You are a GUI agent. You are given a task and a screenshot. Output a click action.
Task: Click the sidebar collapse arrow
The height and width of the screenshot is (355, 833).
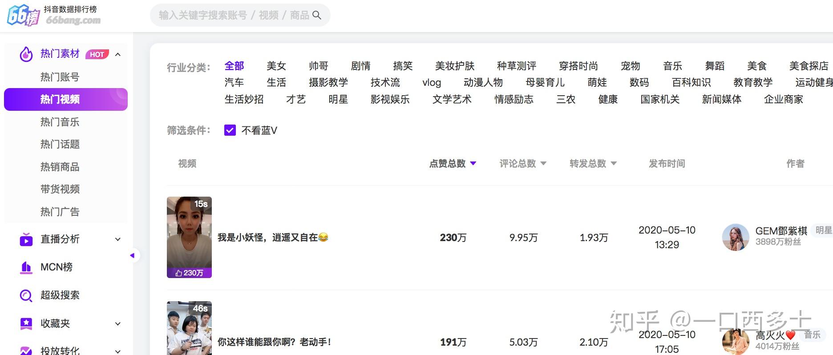(x=132, y=255)
